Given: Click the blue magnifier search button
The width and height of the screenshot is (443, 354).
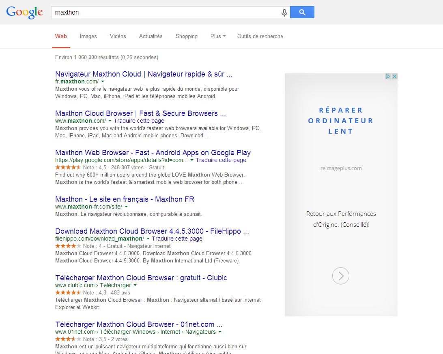Looking at the screenshot, I should [x=302, y=12].
